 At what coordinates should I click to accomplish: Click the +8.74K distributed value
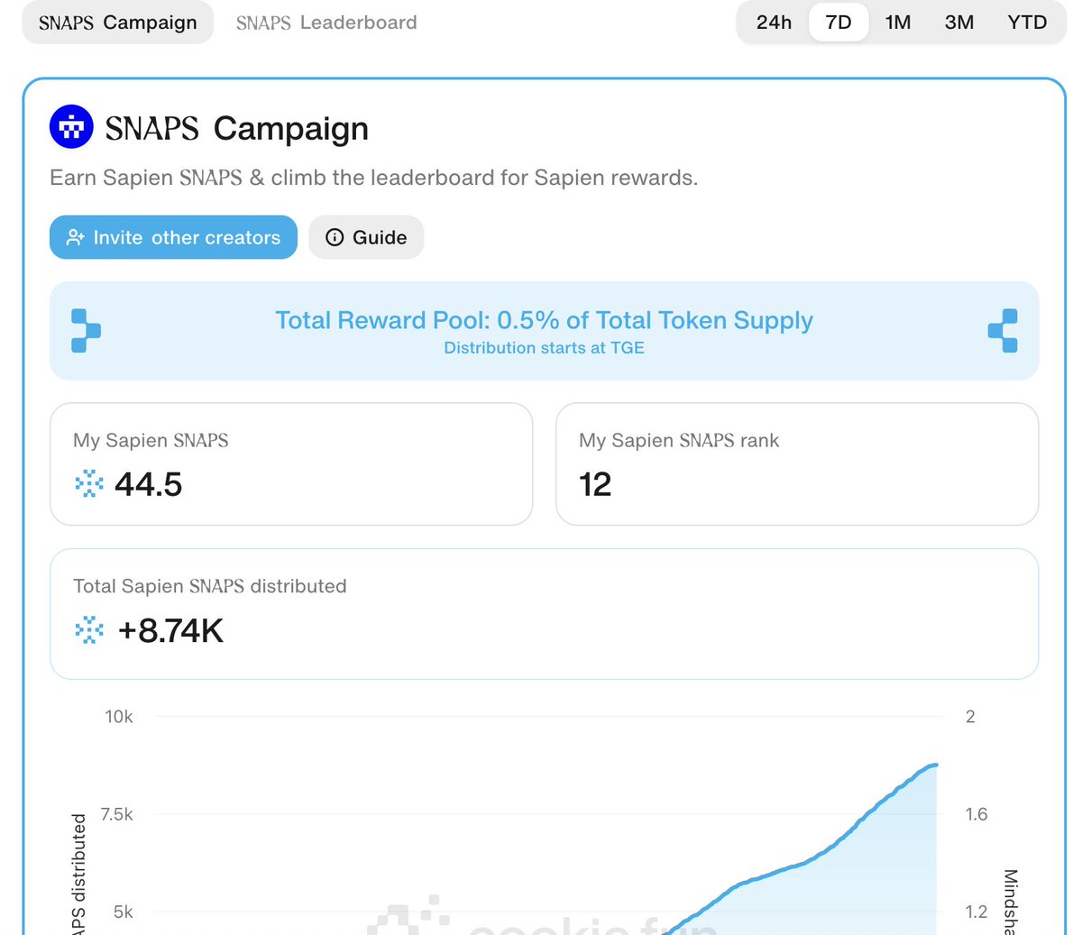click(x=170, y=630)
